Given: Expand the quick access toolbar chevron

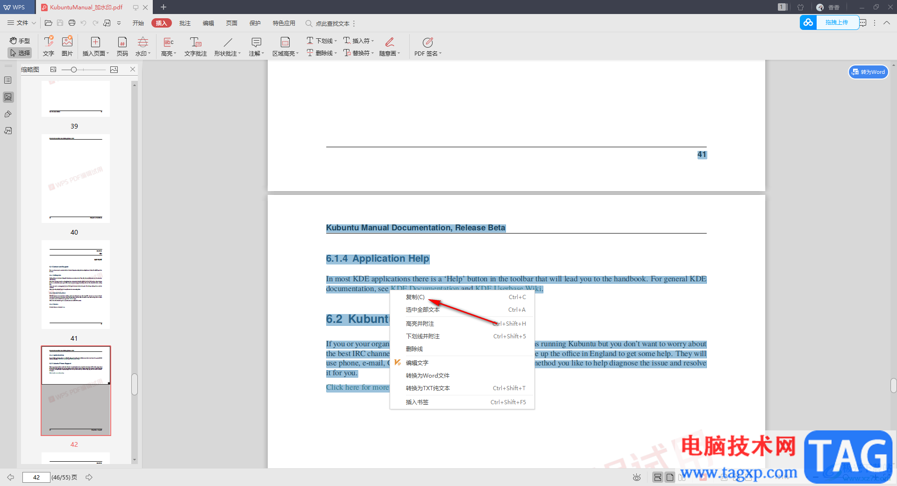Looking at the screenshot, I should (x=119, y=23).
